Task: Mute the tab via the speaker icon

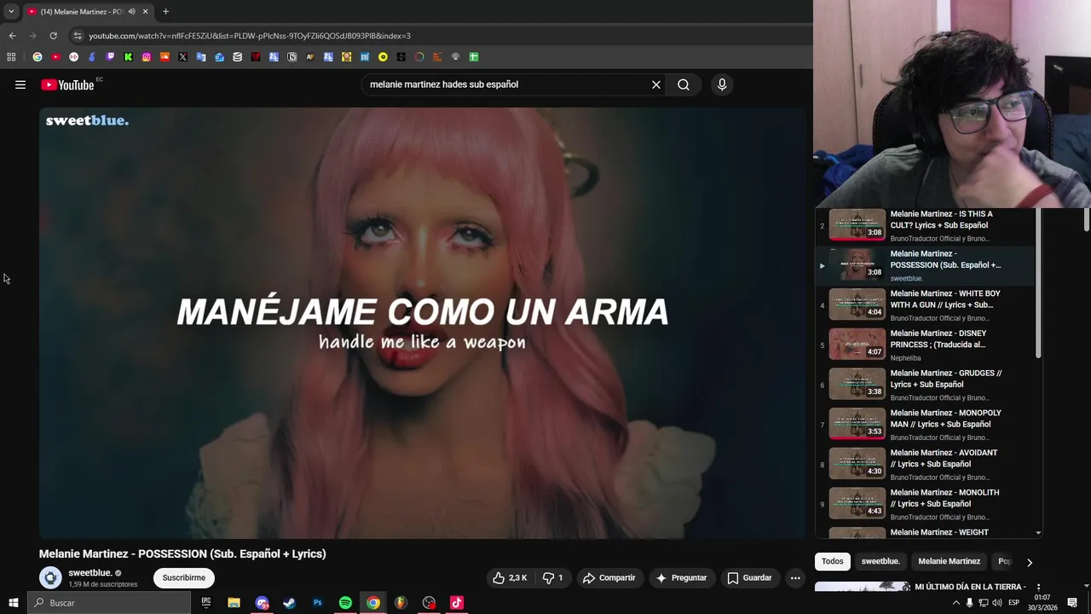Action: coord(131,12)
